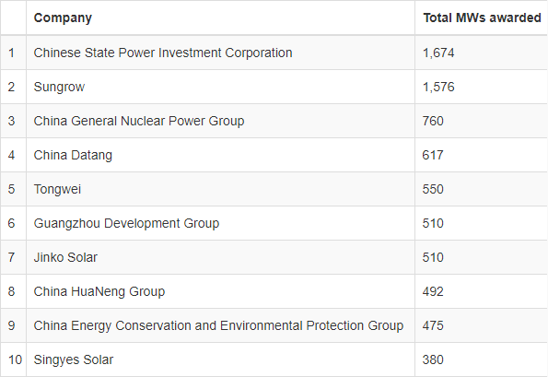The width and height of the screenshot is (548, 377).
Task: Click rank number 9 beside China Energy Conservation
Action: click(x=13, y=325)
